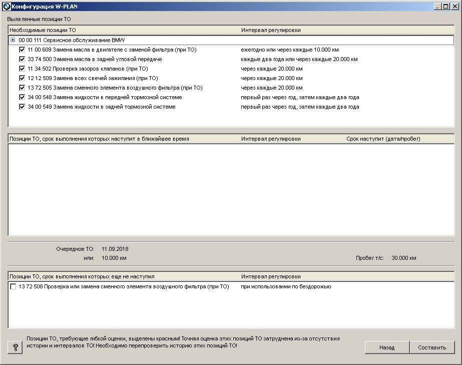The width and height of the screenshot is (462, 365).
Task: Toggle 13 72 505 air filter replacement checkbox
Action: pyautogui.click(x=22, y=88)
